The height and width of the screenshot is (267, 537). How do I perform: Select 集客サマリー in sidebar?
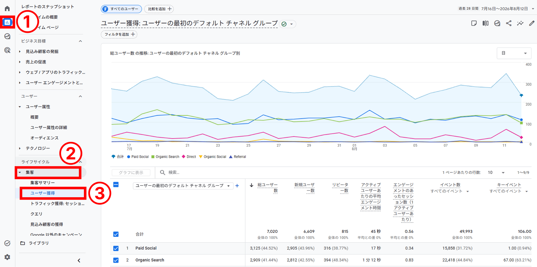coord(42,183)
